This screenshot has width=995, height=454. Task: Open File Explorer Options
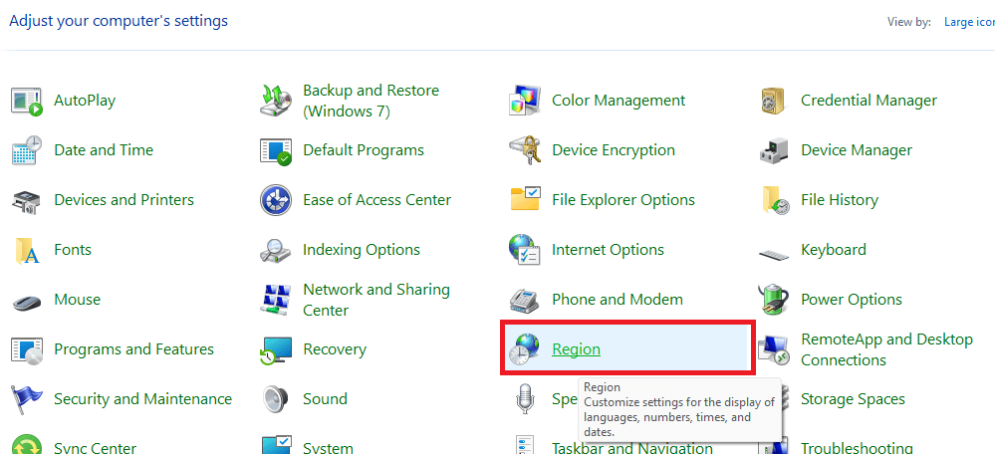[623, 200]
